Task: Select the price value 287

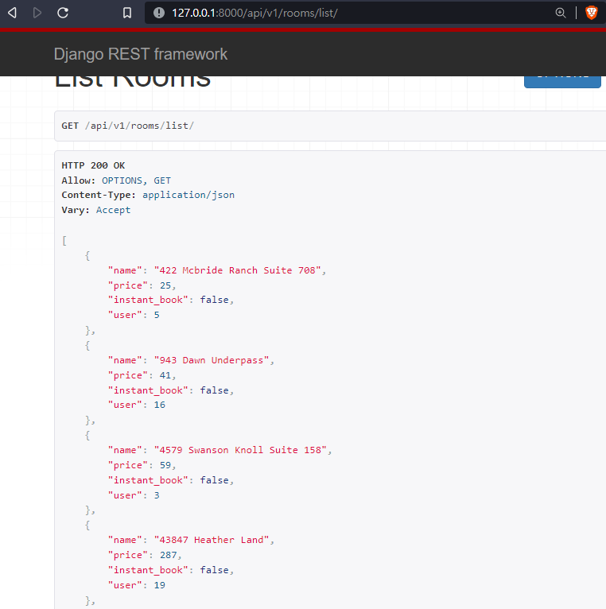Action: pos(169,555)
